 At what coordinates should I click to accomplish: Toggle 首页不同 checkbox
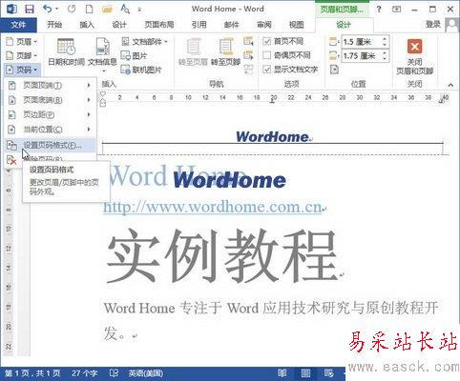[267, 41]
